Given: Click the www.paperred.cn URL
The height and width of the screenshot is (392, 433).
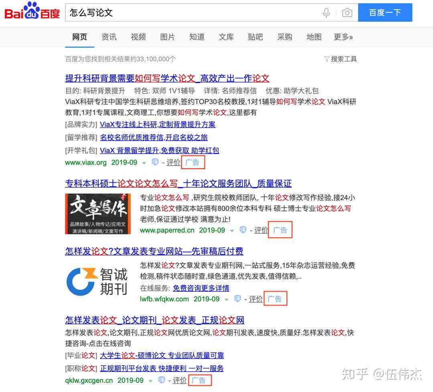Looking at the screenshot, I should (167, 230).
